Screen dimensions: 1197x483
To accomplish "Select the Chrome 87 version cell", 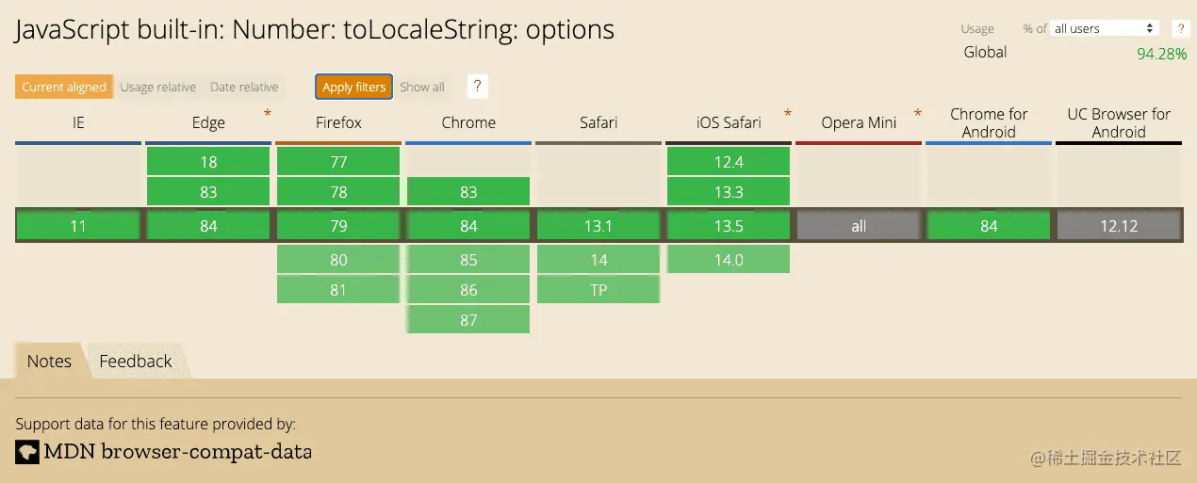I will pos(468,320).
